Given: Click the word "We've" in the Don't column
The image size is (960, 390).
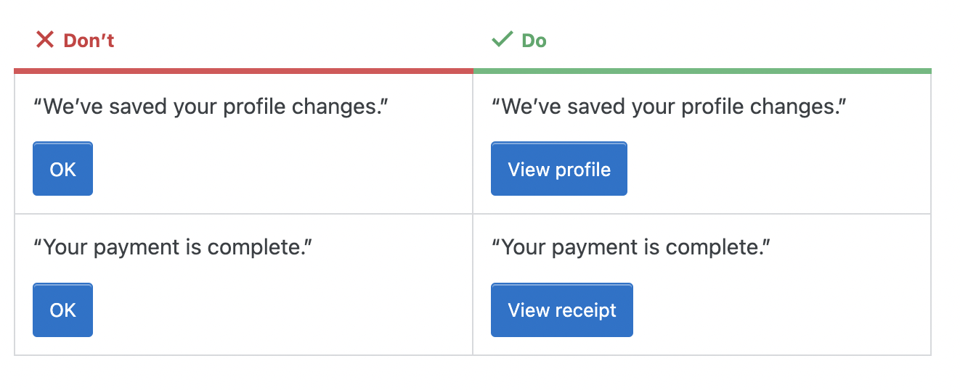Looking at the screenshot, I should coord(70,107).
